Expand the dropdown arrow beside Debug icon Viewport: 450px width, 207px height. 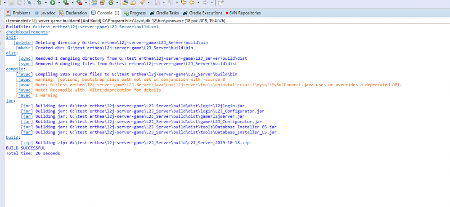[x=46, y=3]
